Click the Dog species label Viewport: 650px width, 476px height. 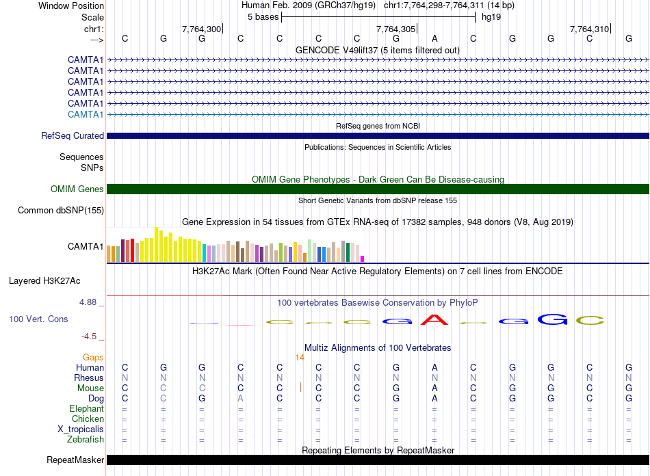(96, 399)
